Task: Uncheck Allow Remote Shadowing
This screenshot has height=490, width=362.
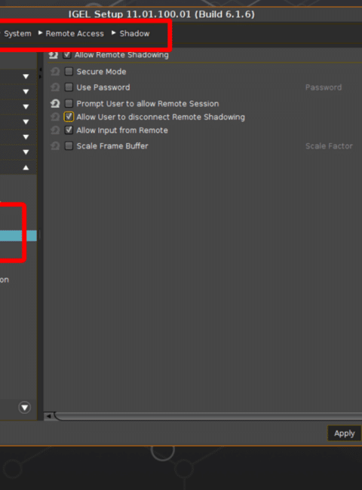Action: [x=67, y=55]
